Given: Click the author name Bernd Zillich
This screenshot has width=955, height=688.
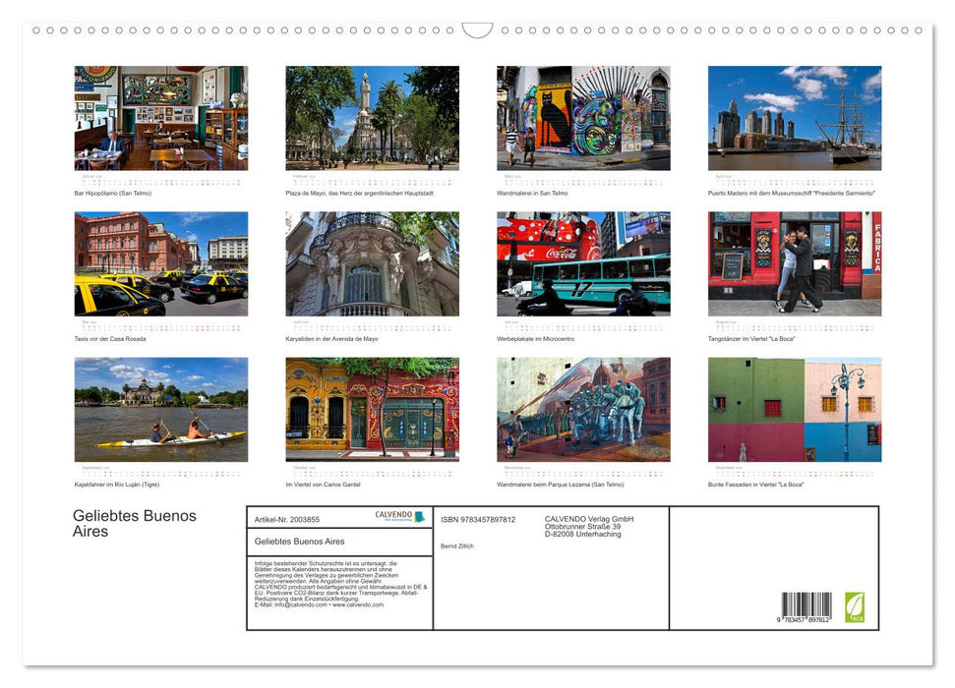Looking at the screenshot, I should coord(457,546).
